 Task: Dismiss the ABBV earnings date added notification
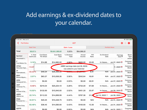pos(74,67)
